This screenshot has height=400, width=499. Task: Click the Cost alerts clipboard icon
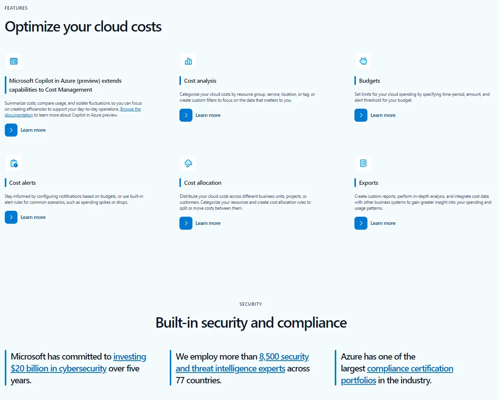[x=14, y=163]
